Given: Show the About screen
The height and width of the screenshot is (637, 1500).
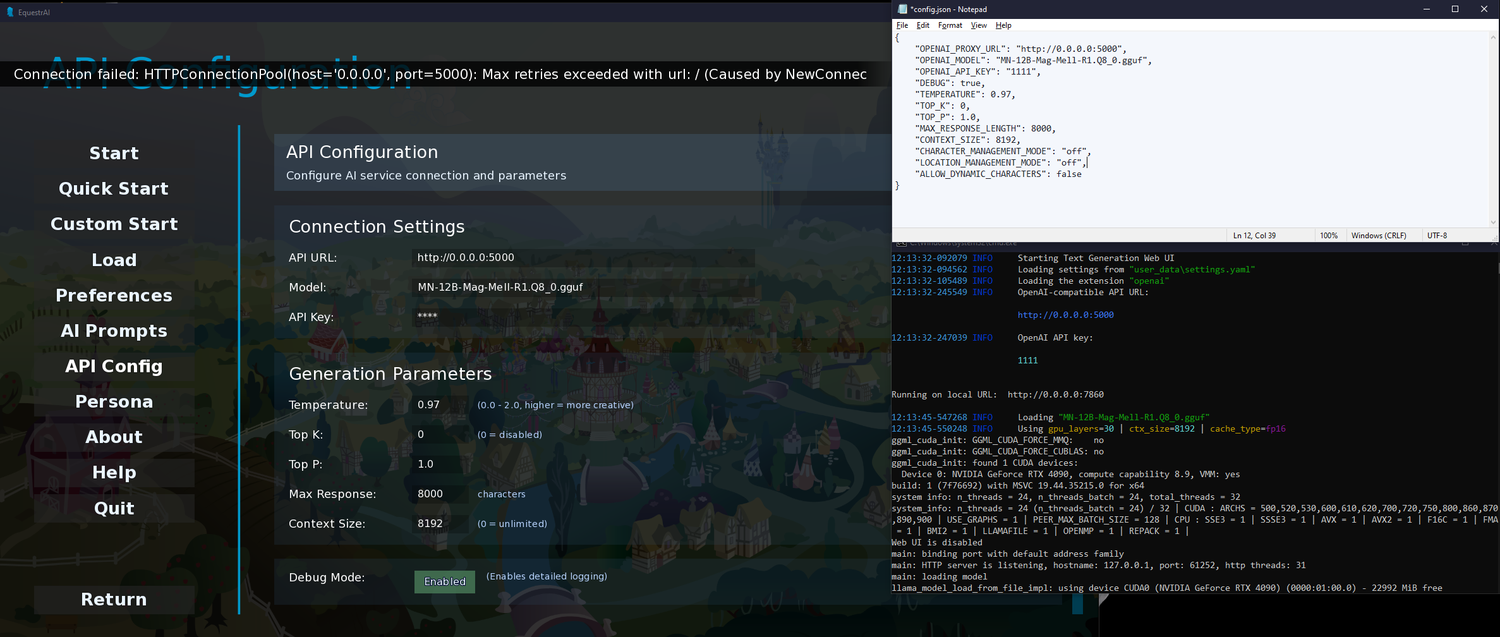Looking at the screenshot, I should [x=114, y=437].
